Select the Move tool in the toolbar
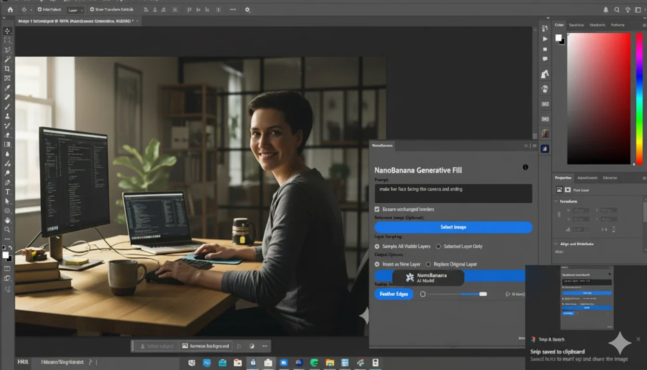This screenshot has height=370, width=647. pos(7,31)
